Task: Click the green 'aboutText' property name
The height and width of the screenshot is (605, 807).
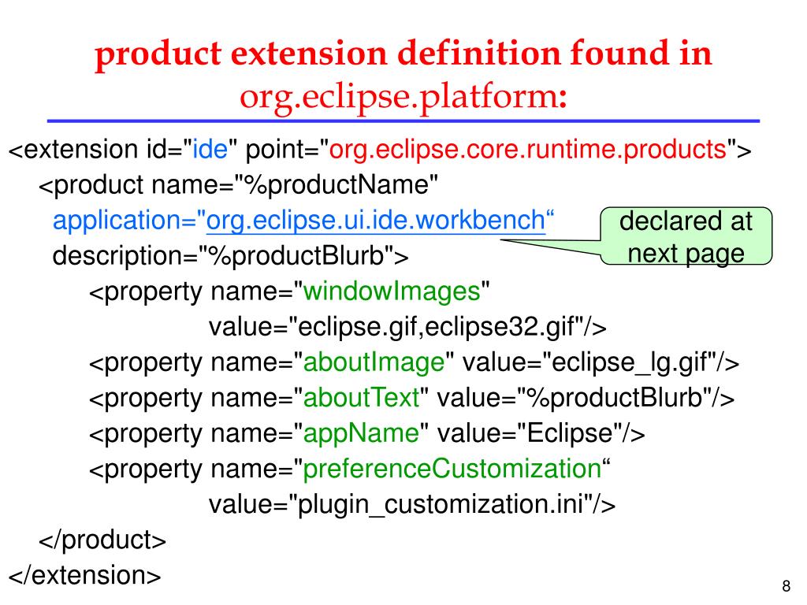Action: click(x=361, y=398)
